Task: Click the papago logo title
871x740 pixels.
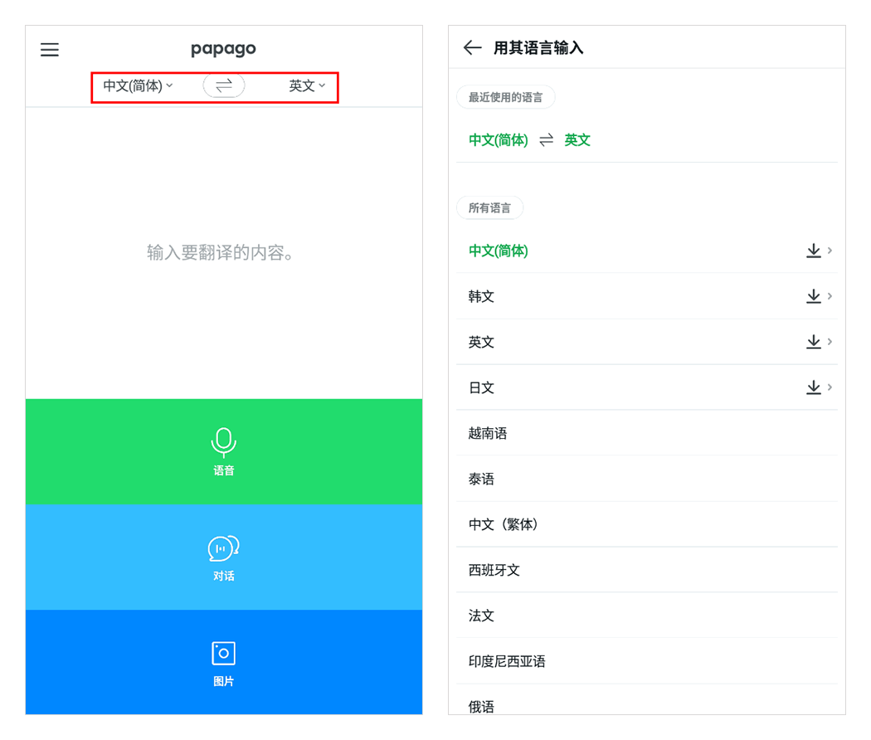Action: [x=223, y=49]
